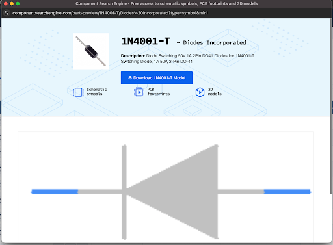Click the 3D models label text
Screen dimensions: 333x245
tap(215, 92)
